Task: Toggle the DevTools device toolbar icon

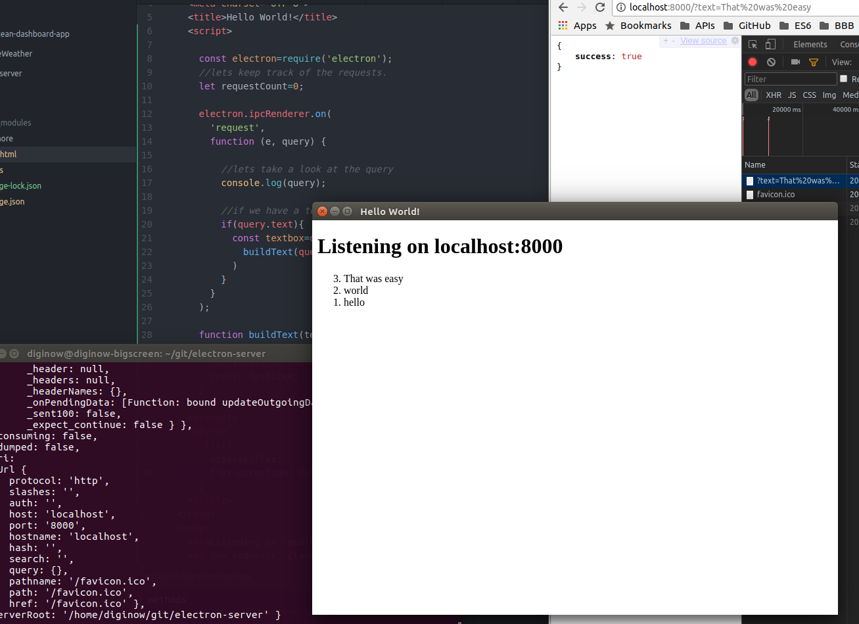Action: click(x=770, y=45)
